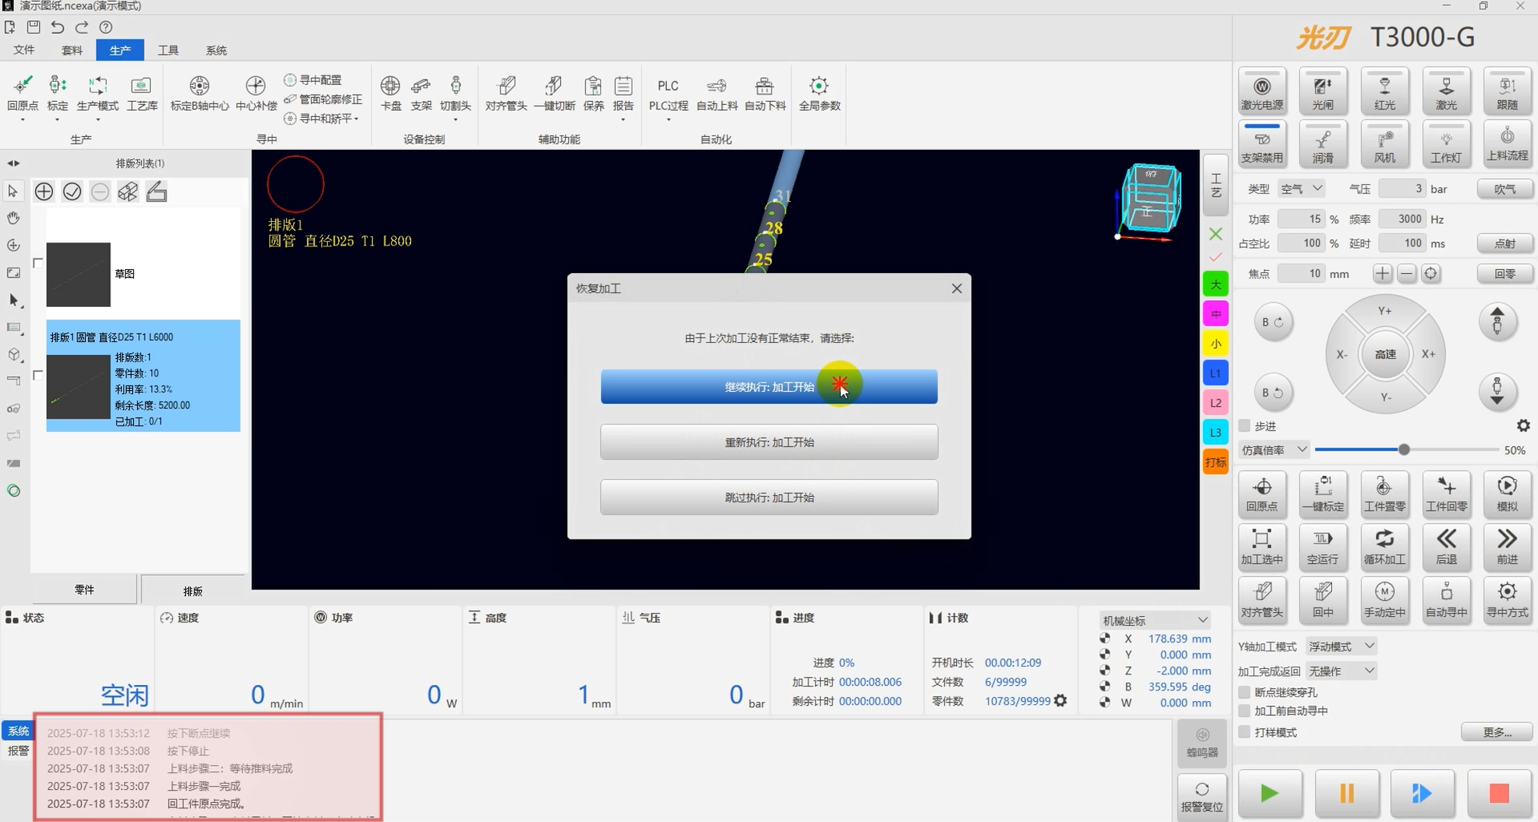Viewport: 1538px width, 822px height.
Task: Click the 点射 pulse fire button
Action: [x=1504, y=244]
